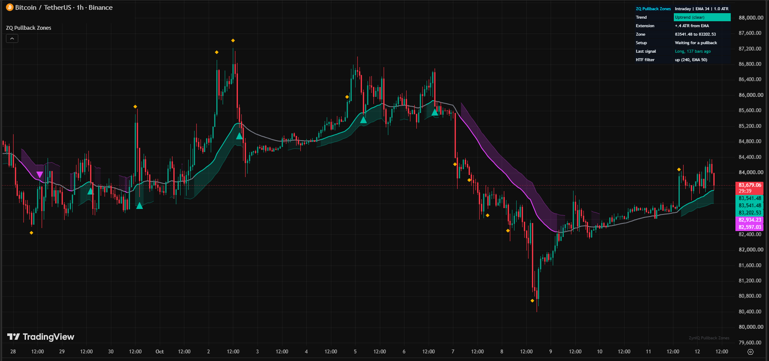The width and height of the screenshot is (769, 361).
Task: Click the '28' date on the time axis
Action: click(x=13, y=352)
